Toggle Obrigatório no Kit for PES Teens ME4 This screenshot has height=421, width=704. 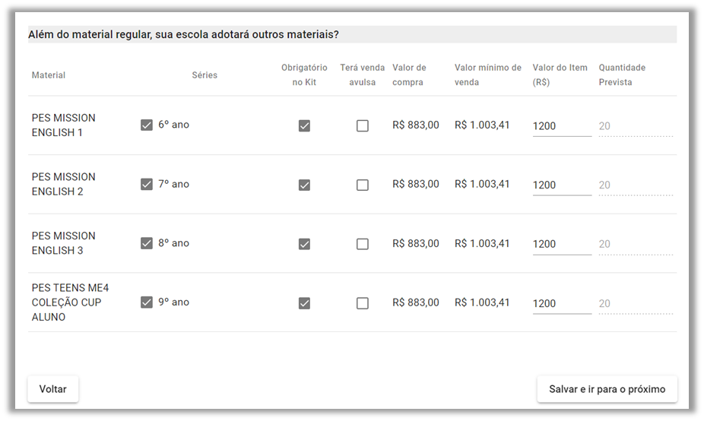click(x=304, y=303)
